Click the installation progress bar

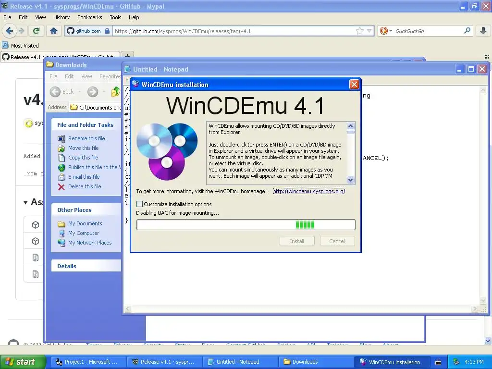(x=246, y=225)
